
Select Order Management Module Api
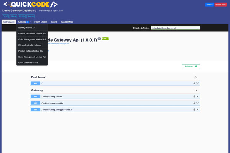[x=32, y=39]
